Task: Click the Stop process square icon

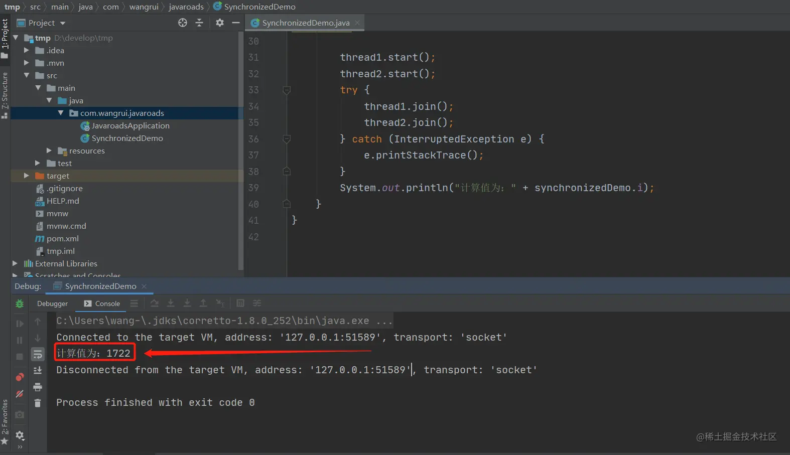Action: coord(20,357)
